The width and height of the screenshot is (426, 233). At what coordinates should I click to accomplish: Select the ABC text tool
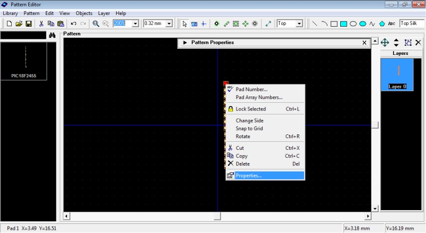click(x=391, y=23)
